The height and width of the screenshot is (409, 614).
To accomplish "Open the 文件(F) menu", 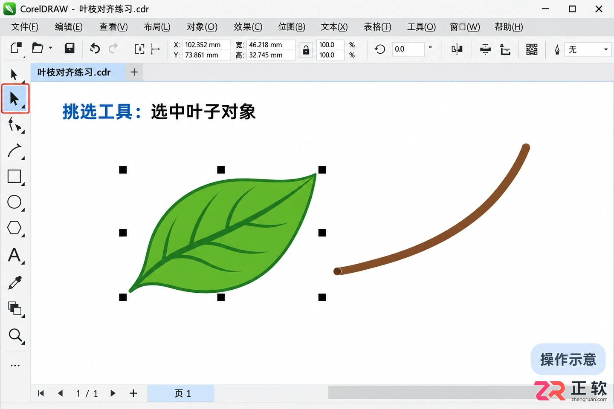I will point(25,27).
